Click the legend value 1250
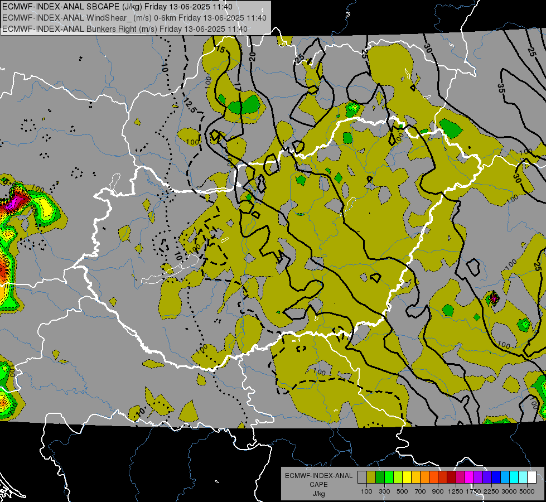This screenshot has width=546, height=502. click(456, 491)
